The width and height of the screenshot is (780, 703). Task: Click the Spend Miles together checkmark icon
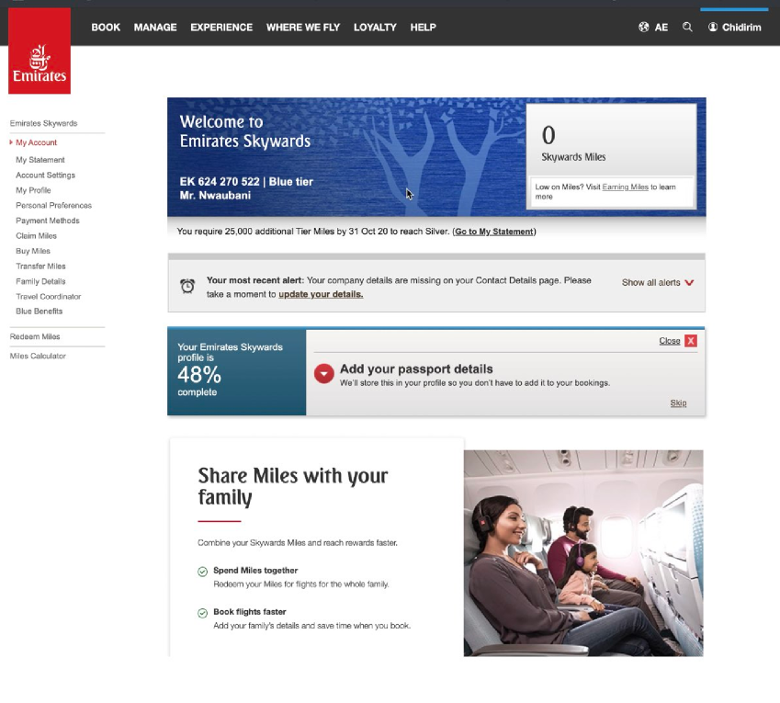tap(202, 572)
